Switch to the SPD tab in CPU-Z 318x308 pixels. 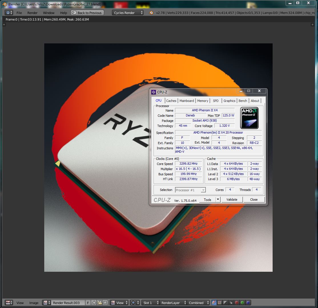point(216,101)
